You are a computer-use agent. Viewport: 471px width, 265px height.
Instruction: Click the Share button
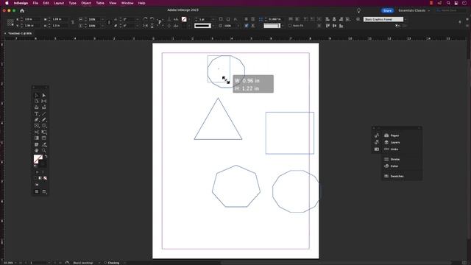(387, 10)
